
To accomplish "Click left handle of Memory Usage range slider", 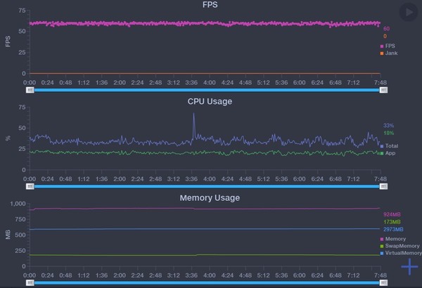I will [x=30, y=282].
